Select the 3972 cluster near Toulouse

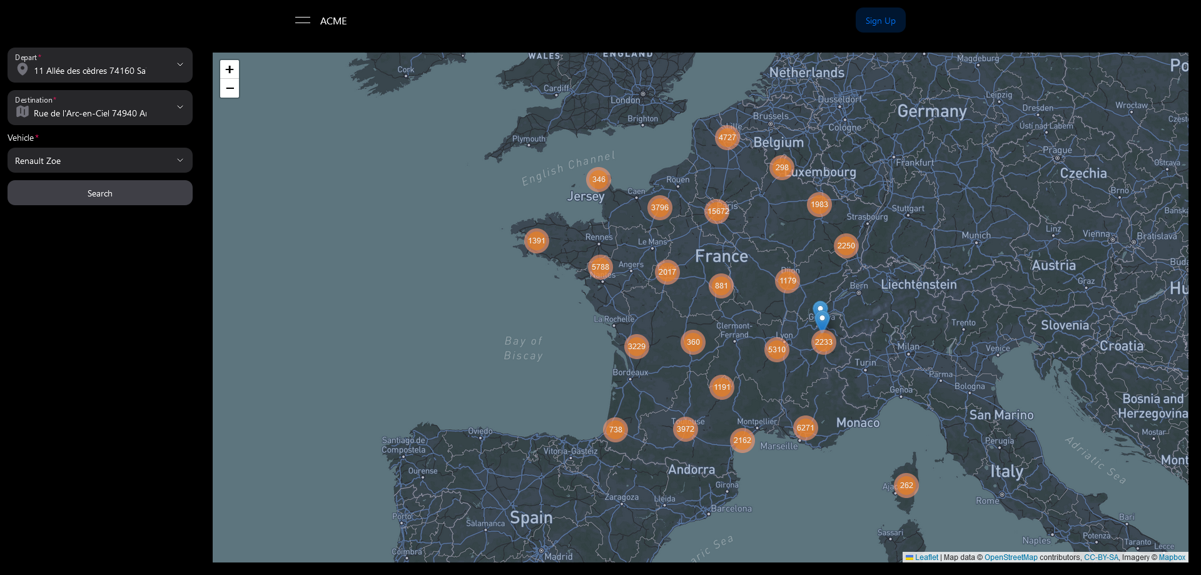click(x=685, y=429)
